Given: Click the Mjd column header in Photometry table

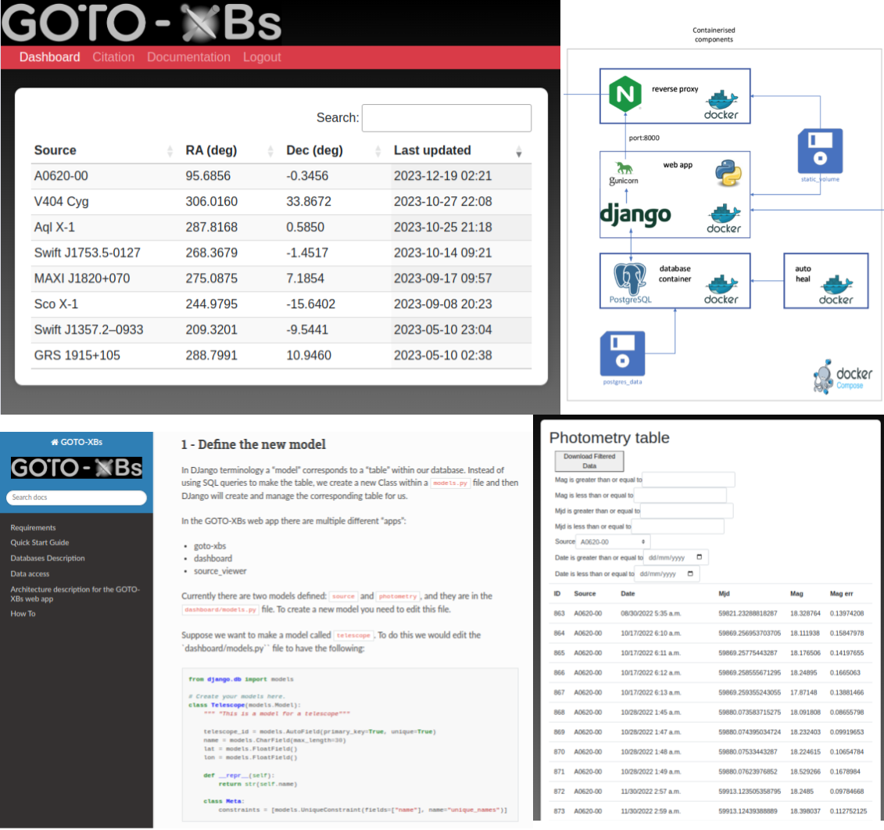Looking at the screenshot, I should pos(724,594).
